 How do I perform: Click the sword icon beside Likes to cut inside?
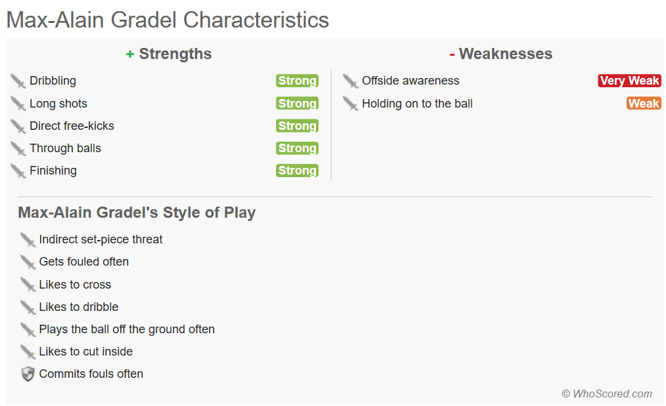pyautogui.click(x=28, y=352)
